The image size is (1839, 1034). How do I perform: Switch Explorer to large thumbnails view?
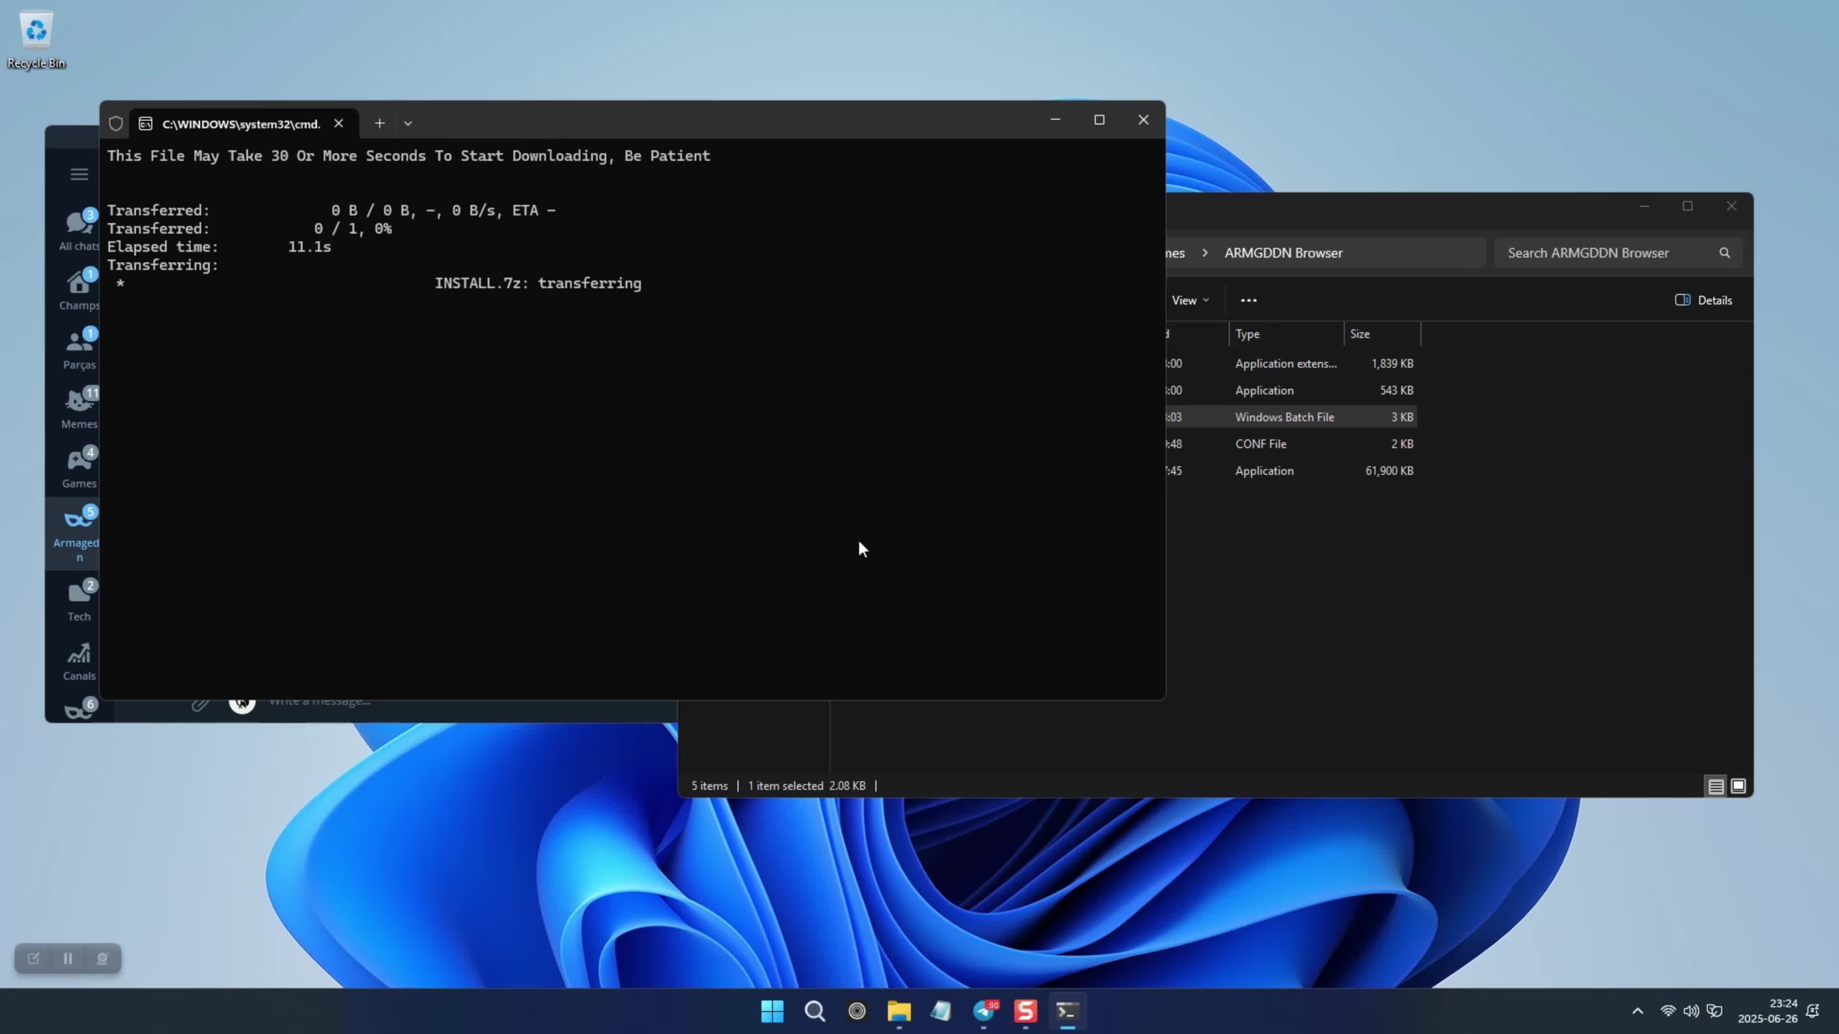click(x=1738, y=786)
